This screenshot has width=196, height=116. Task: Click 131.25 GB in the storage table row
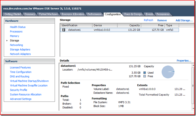(134, 30)
